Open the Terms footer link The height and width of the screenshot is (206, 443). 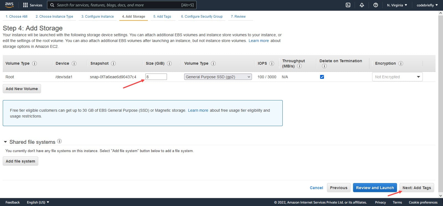click(397, 202)
